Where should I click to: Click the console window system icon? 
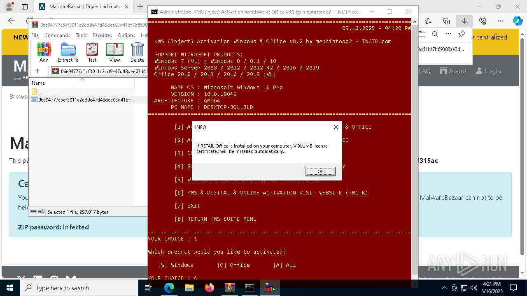click(154, 12)
